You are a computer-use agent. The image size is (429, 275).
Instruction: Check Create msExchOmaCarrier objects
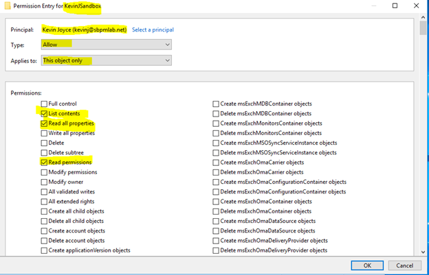tap(216, 163)
